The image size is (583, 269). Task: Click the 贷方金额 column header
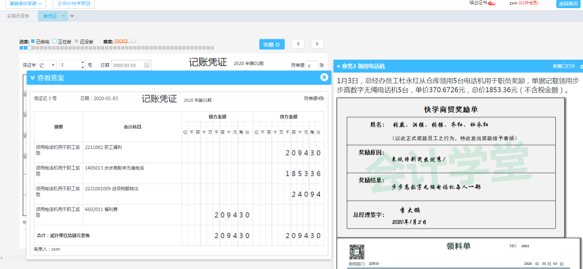click(x=288, y=117)
